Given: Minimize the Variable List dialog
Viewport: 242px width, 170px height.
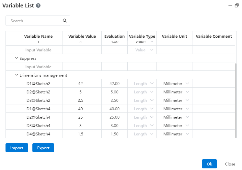Looking at the screenshot, I should coord(230,6).
